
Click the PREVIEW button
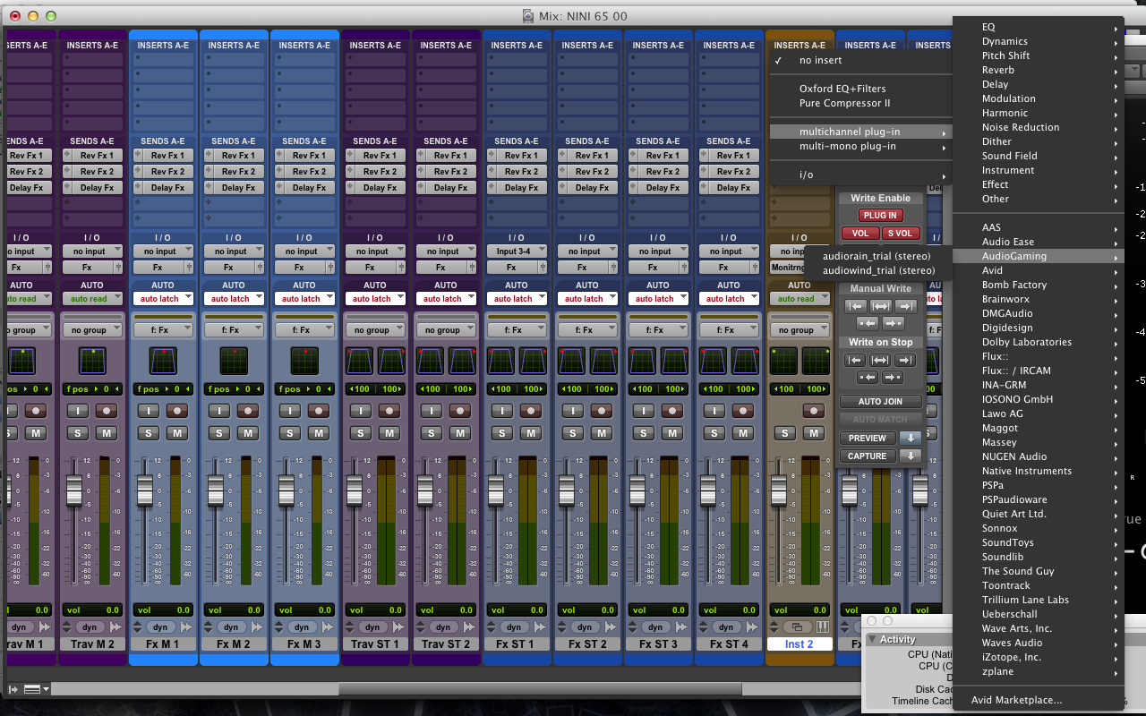click(868, 438)
